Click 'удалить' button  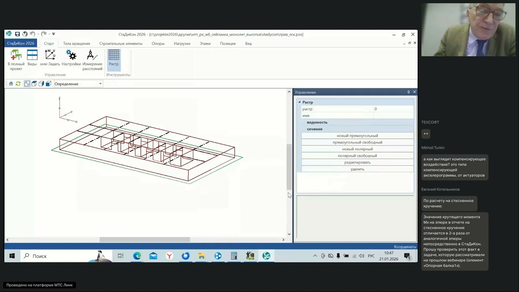pyautogui.click(x=357, y=169)
